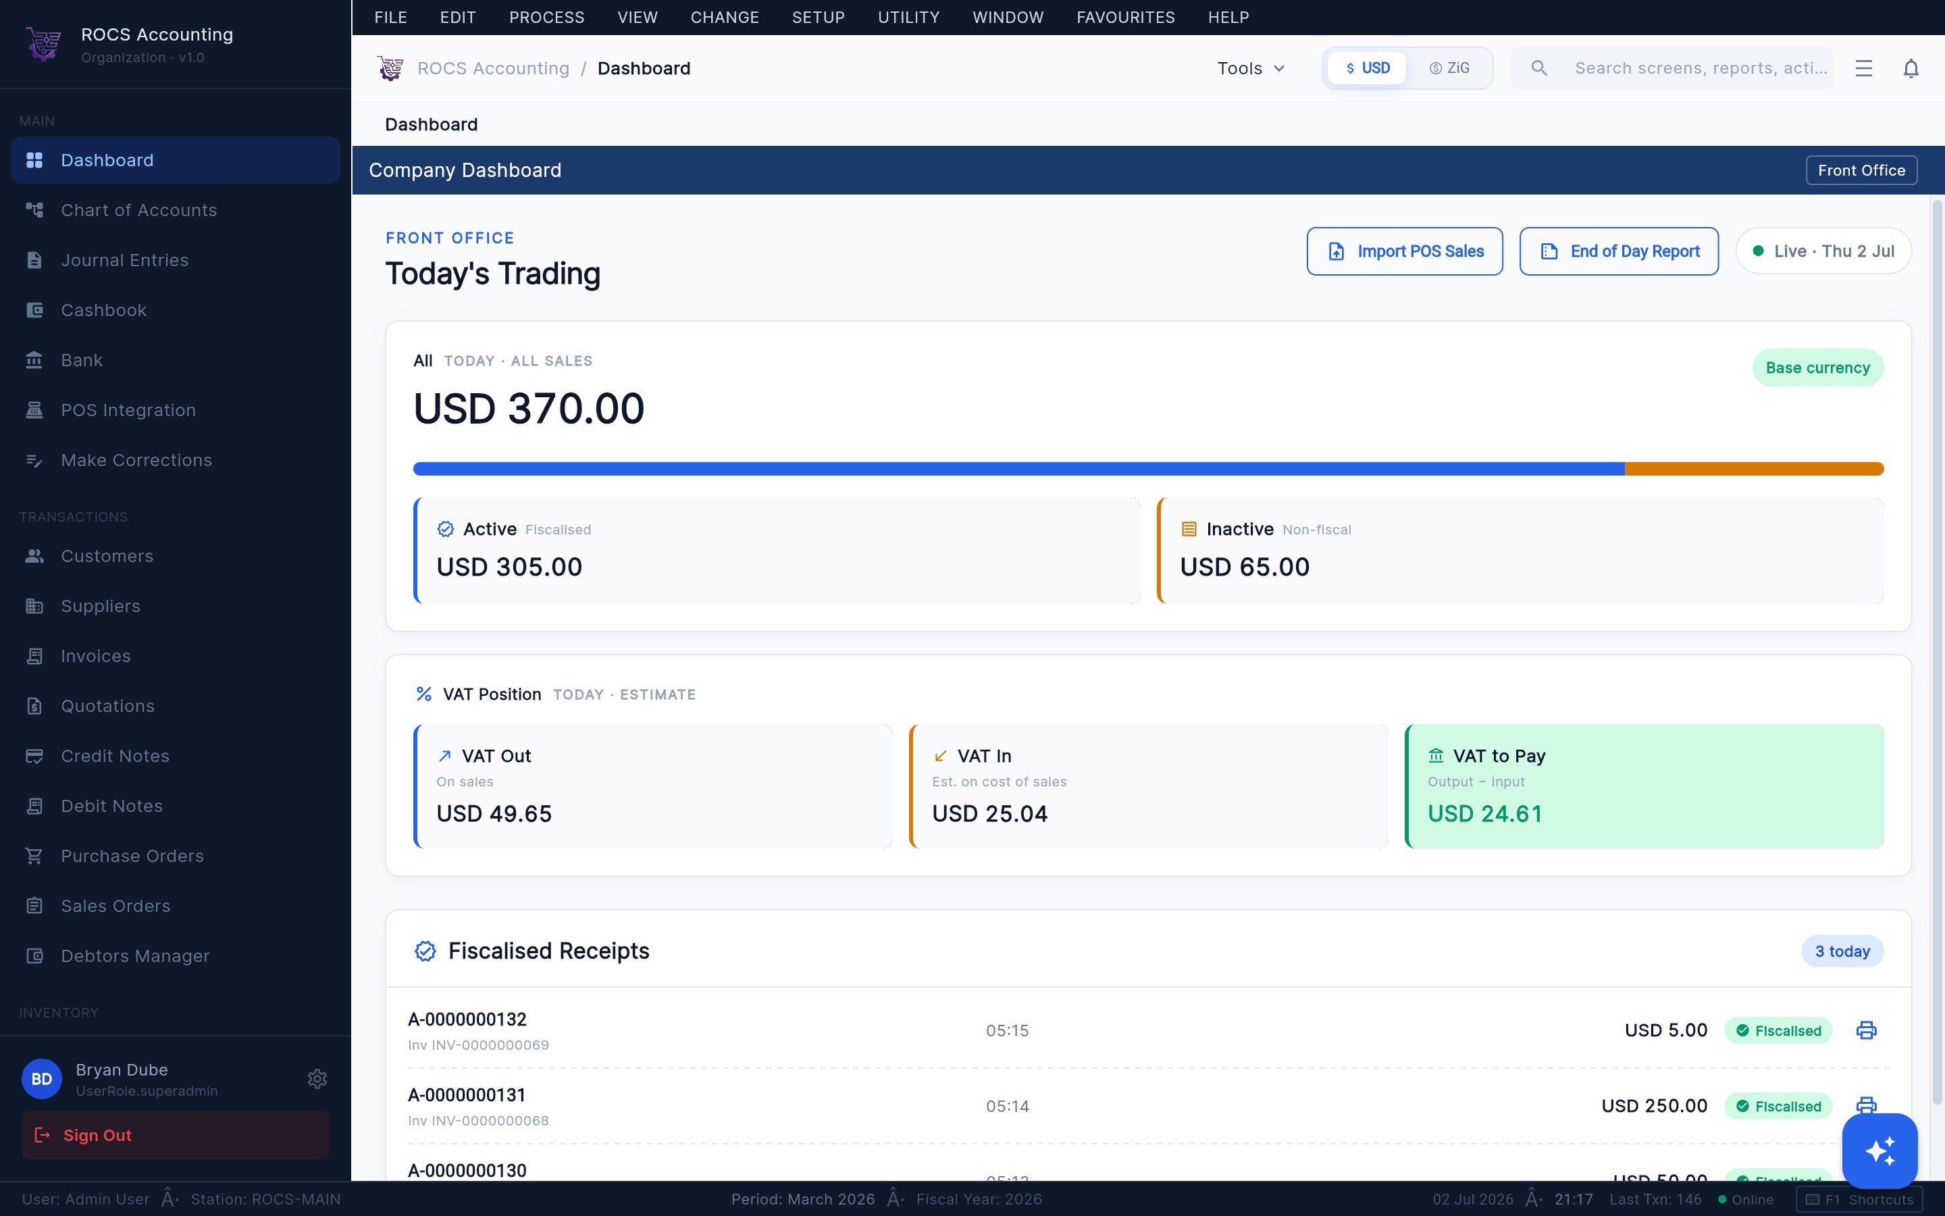
Task: Click the Active Fiscalised USD 305.00 card
Action: tap(777, 550)
